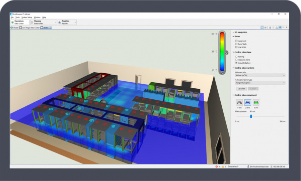Uncheck the Equipment checkbox
The width and height of the screenshot is (301, 181).
coord(236,41)
